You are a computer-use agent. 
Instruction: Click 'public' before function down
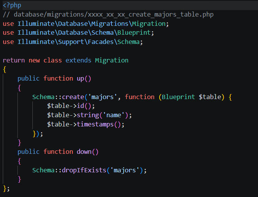pos(28,152)
